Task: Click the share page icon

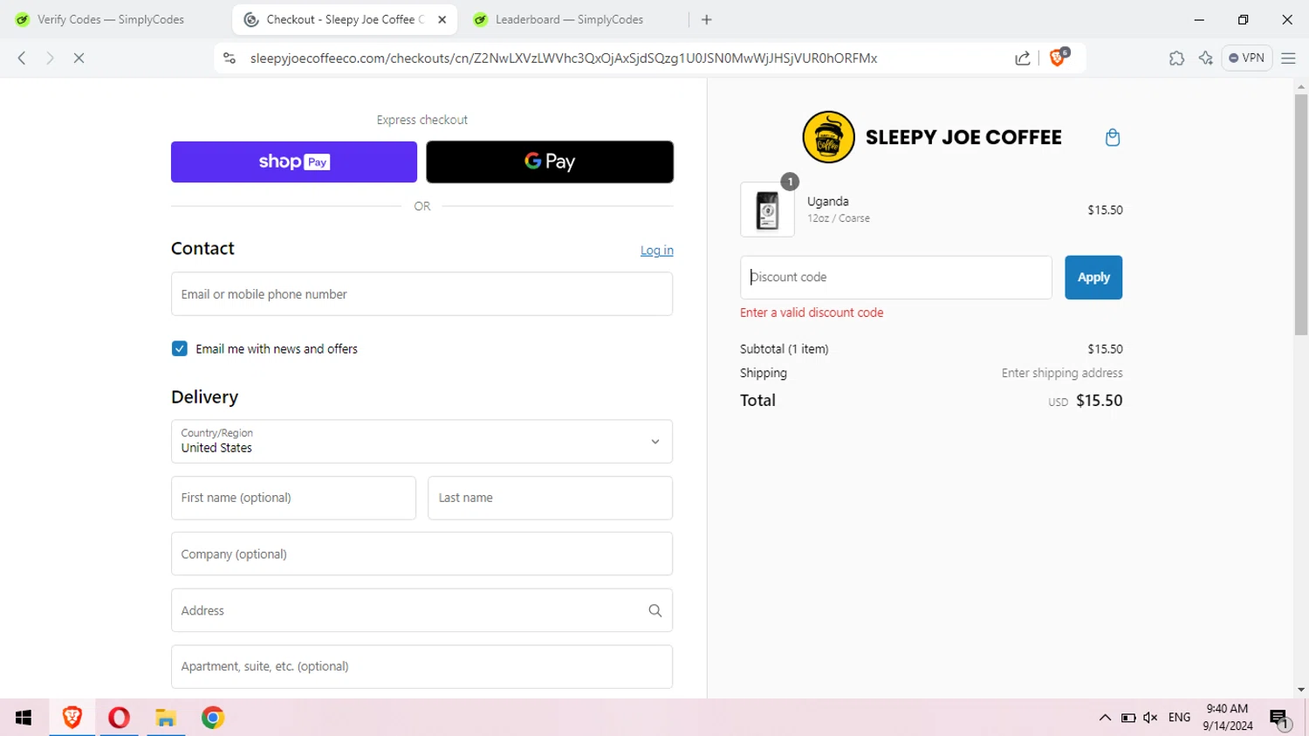Action: [x=1023, y=58]
